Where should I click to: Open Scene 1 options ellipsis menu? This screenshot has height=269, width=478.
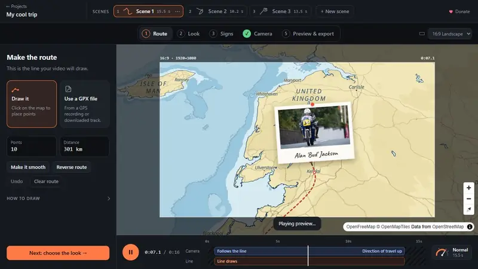177,11
